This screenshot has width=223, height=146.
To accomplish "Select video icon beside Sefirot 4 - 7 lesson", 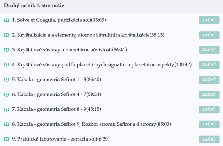I will 6,95.
